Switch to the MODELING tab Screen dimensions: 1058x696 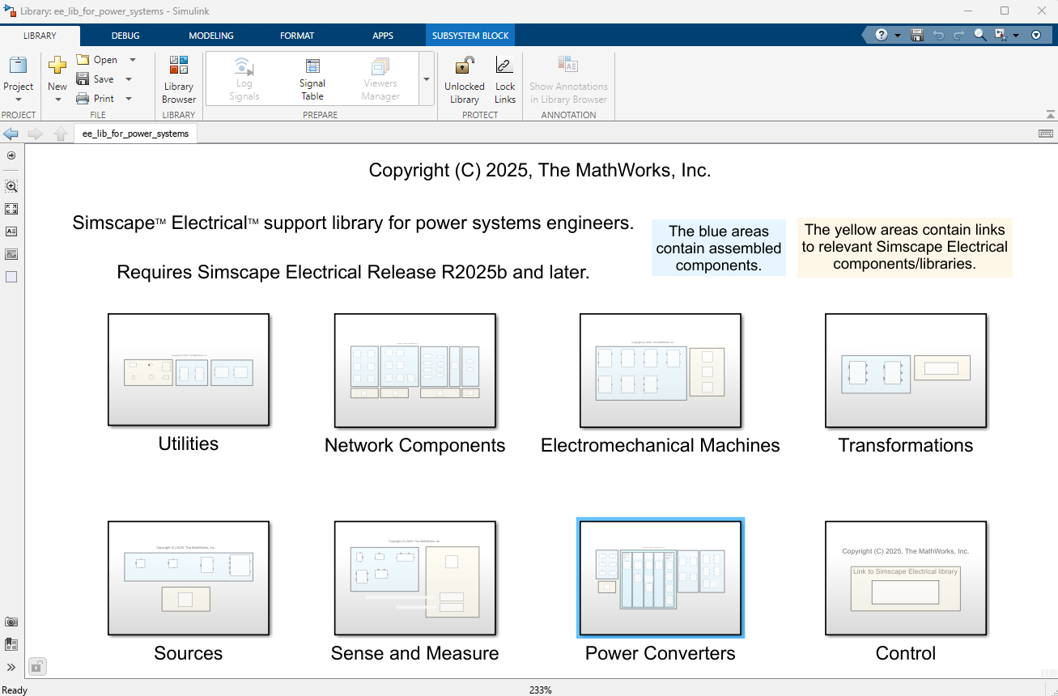point(210,36)
